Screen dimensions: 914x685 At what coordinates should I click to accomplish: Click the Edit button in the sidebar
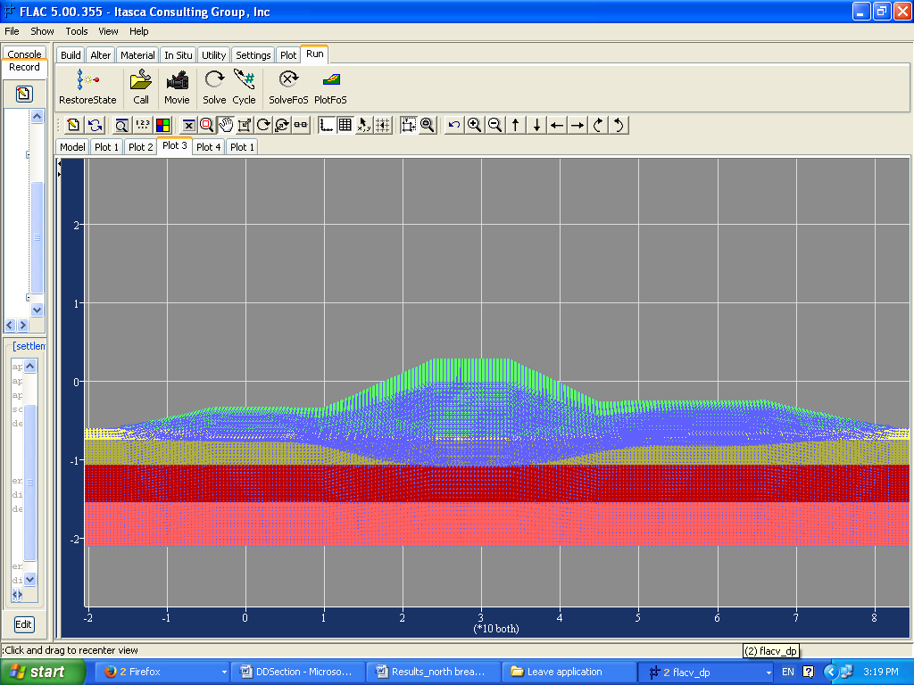click(x=23, y=623)
